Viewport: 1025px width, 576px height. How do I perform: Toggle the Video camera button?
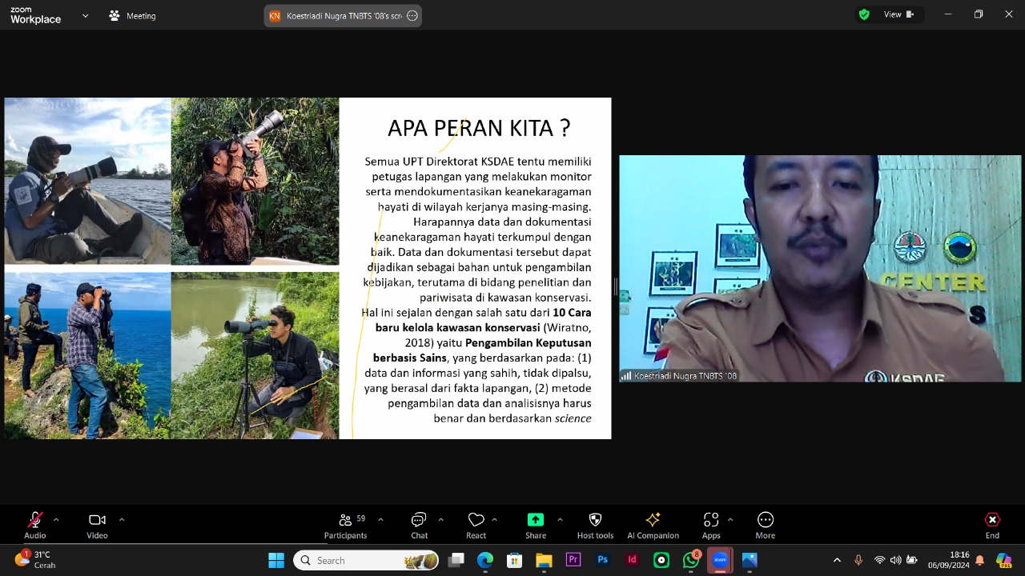click(97, 525)
